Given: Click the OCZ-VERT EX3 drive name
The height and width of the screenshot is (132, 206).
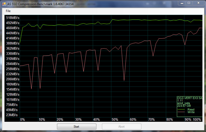Looking at the screenshot, I should tap(190, 98).
